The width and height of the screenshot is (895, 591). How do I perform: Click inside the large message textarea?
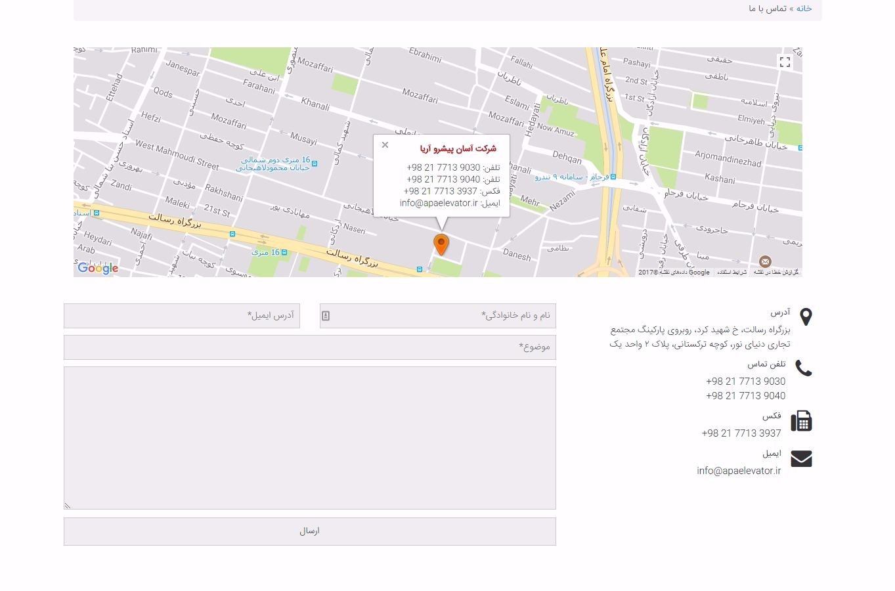click(x=310, y=438)
